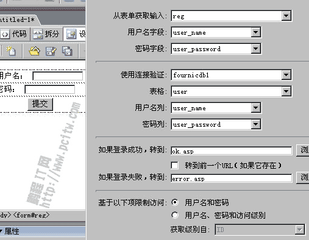This screenshot has height=240, width=309.
Task: Select 用户名、密码和访问级别 radio option
Action: (175, 215)
